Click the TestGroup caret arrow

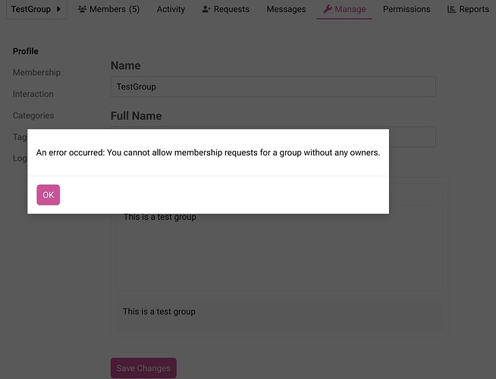(58, 9)
